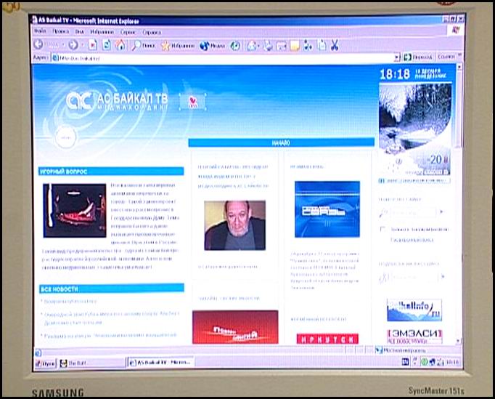Open the Правка menu
Screen dimensions: 495x399
pyautogui.click(x=61, y=32)
